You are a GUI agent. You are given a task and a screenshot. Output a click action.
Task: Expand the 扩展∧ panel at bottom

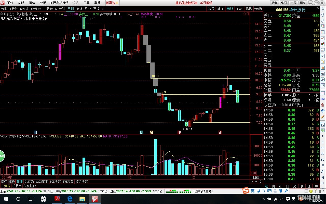tap(17, 186)
